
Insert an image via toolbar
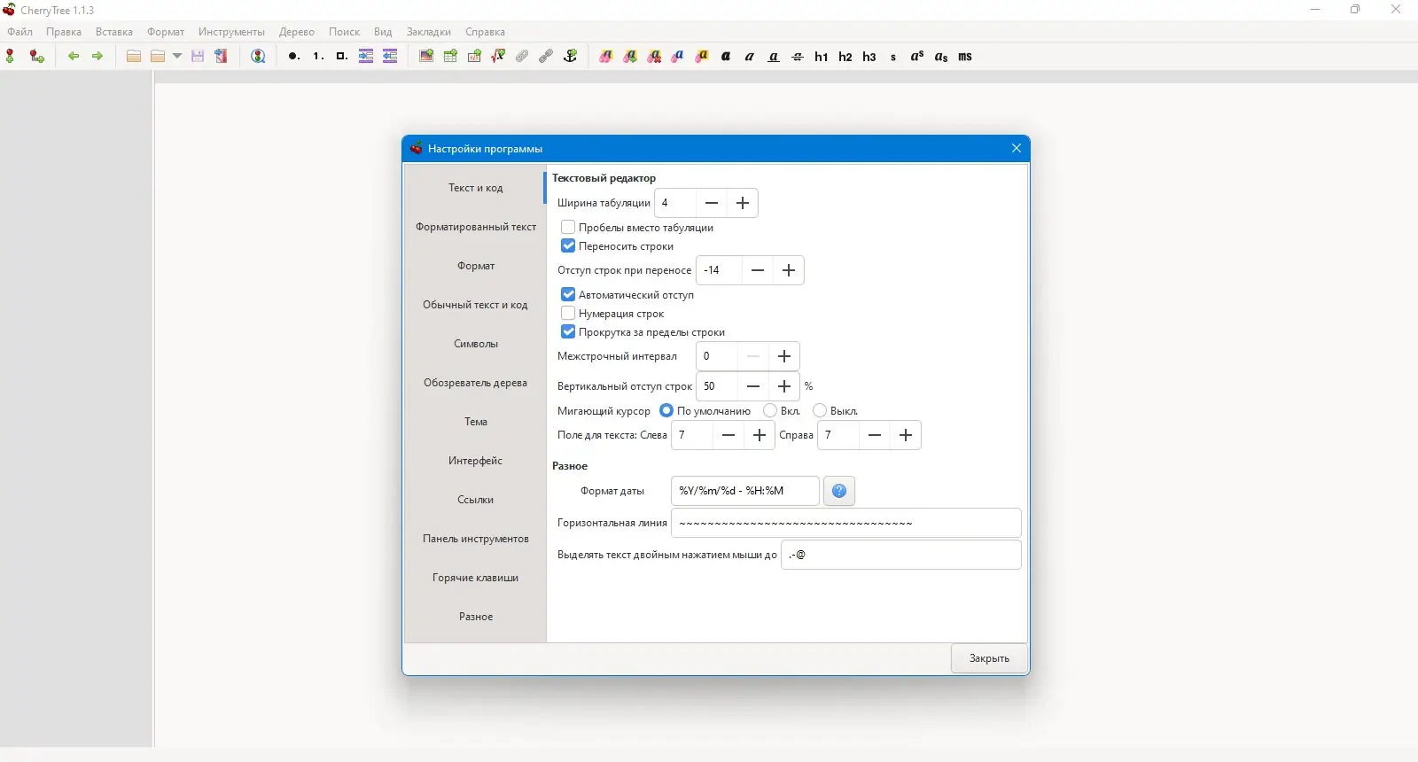point(426,57)
